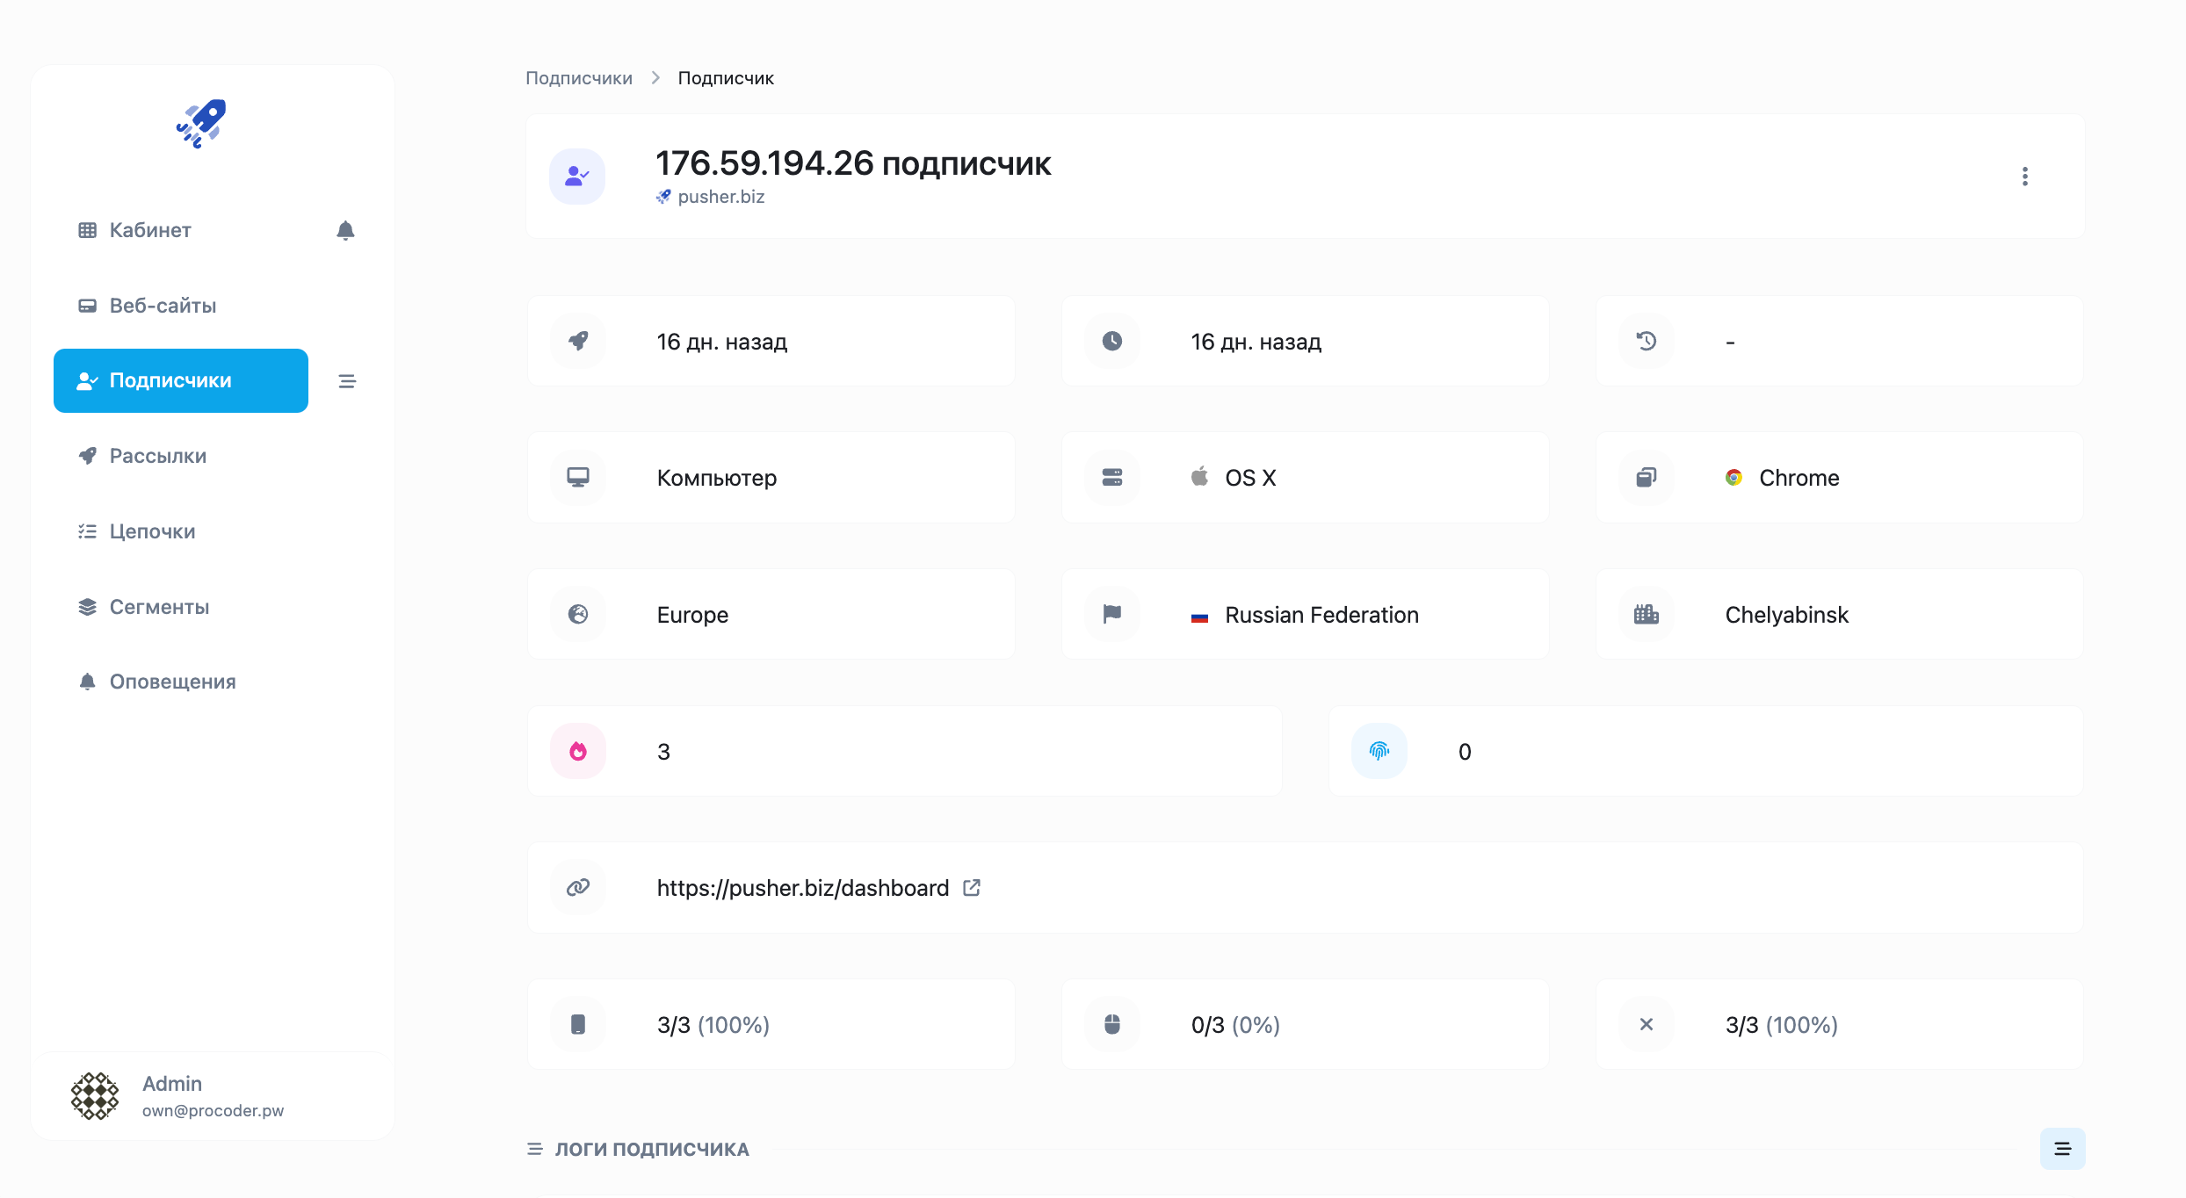Click the Chrome browser icon
Screen dimensions: 2186x1198
tap(1734, 478)
